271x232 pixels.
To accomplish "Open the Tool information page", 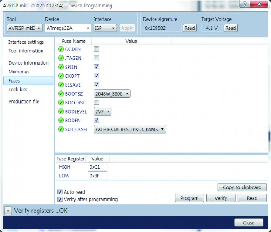I will tap(26, 51).
